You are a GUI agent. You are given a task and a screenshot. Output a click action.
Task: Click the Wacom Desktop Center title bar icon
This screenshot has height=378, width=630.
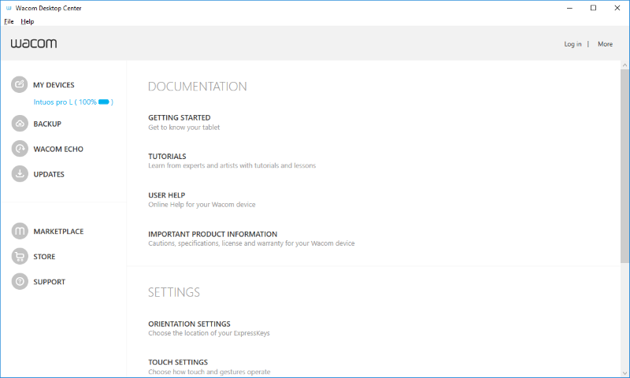tap(9, 8)
